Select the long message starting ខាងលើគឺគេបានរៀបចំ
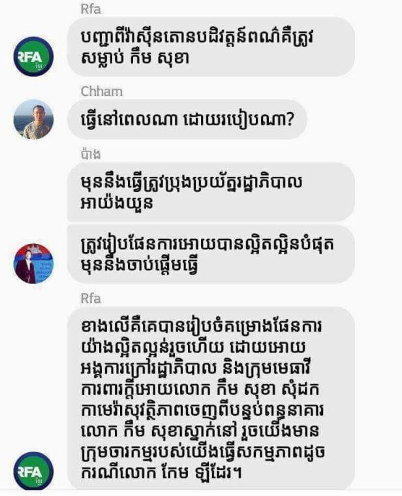The image size is (402, 496). (x=211, y=399)
